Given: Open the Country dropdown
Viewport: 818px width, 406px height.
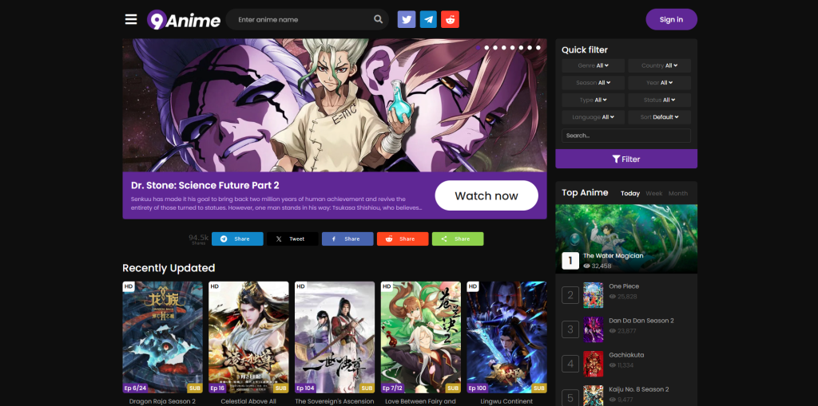Looking at the screenshot, I should point(659,65).
